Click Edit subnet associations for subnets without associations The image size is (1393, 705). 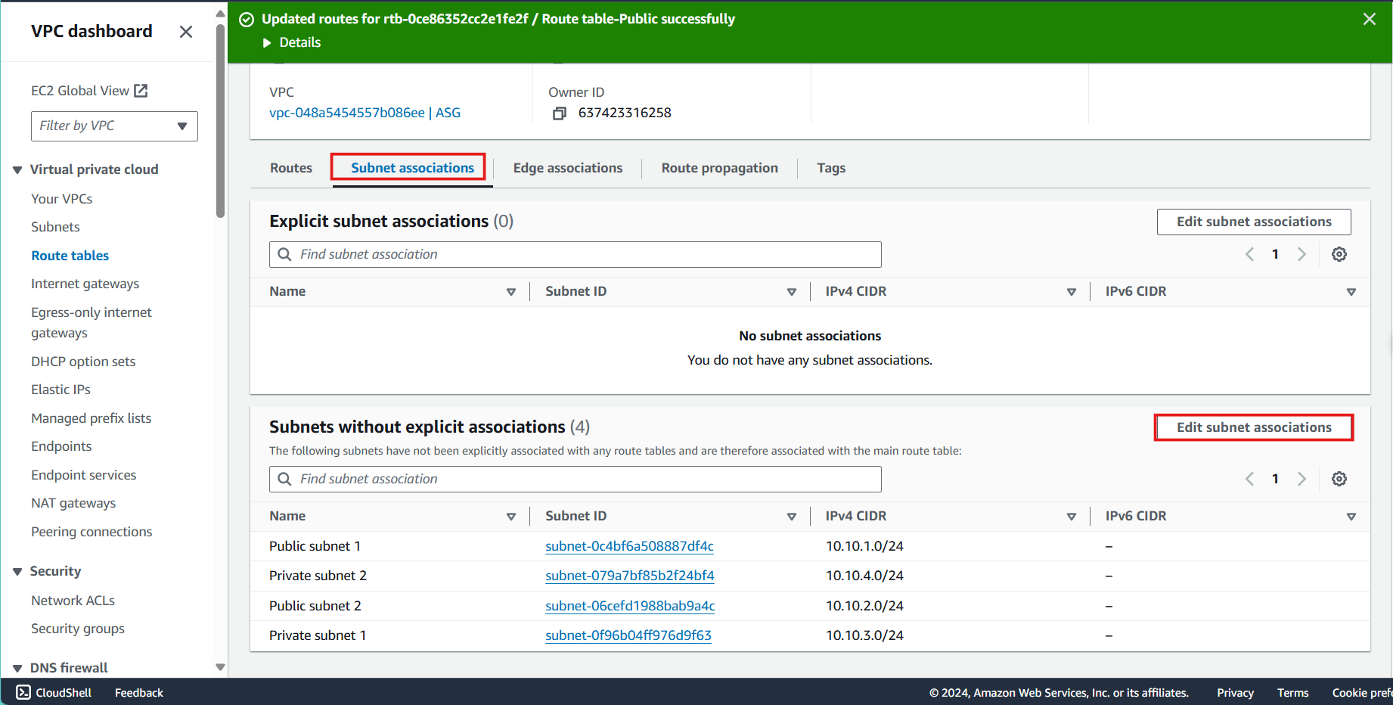[x=1253, y=427]
